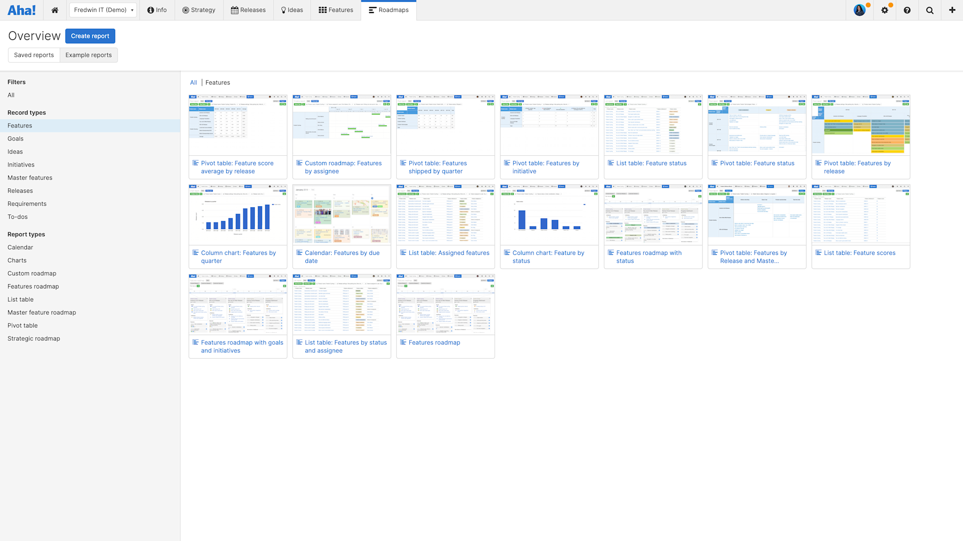Switch to the Saved reports tab

tap(34, 55)
